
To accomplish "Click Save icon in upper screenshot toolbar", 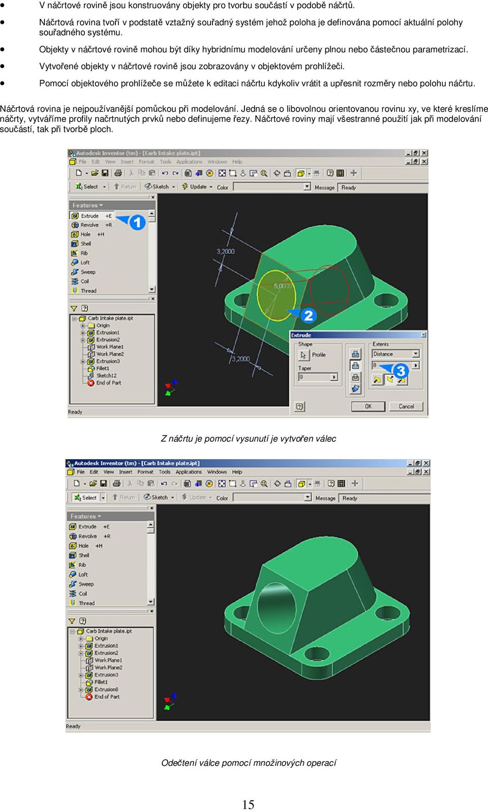I will coord(105,173).
